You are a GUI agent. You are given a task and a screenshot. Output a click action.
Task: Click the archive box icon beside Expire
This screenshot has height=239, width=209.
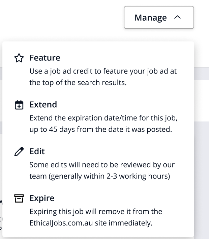19,198
